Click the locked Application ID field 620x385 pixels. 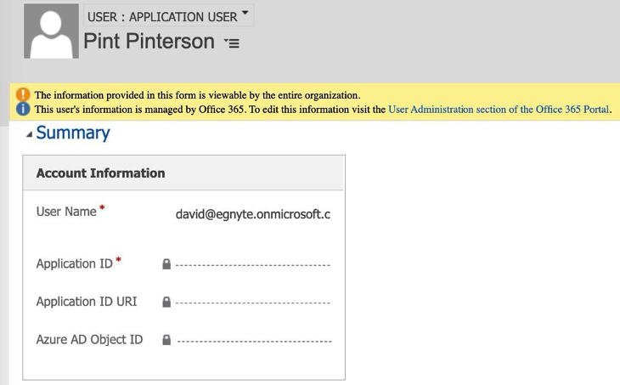[252, 264]
